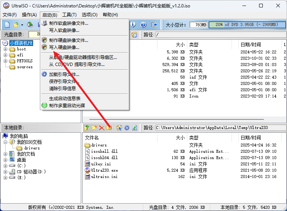Open the dropdown arrow beside the Open icon
The width and height of the screenshot is (287, 211).
coord(22,25)
